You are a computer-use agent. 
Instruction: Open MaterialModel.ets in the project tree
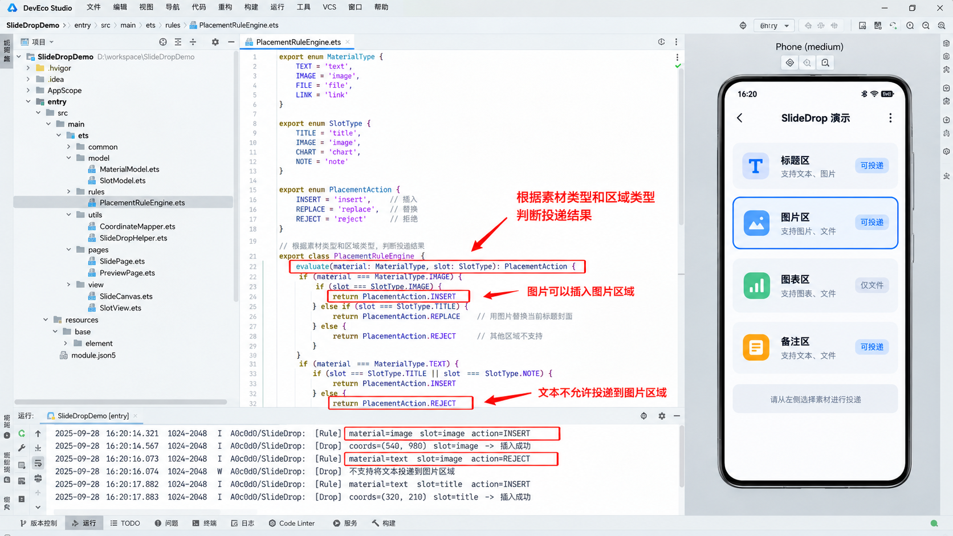[x=129, y=169]
